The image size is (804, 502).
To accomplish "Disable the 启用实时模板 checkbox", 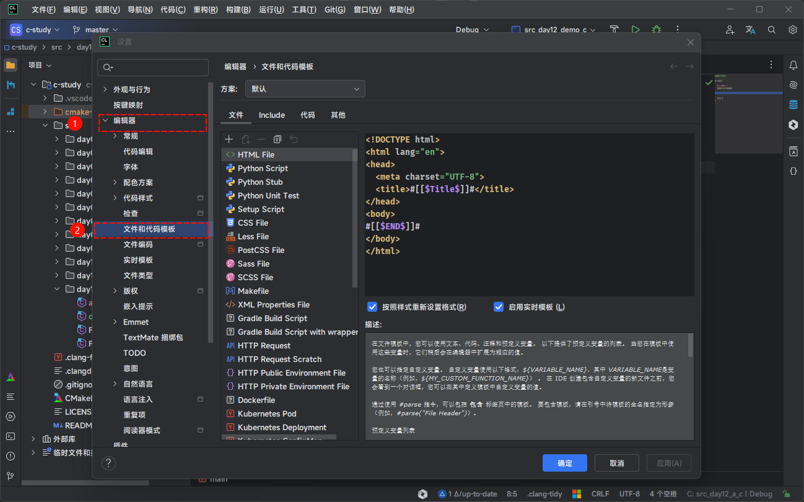I will click(499, 307).
